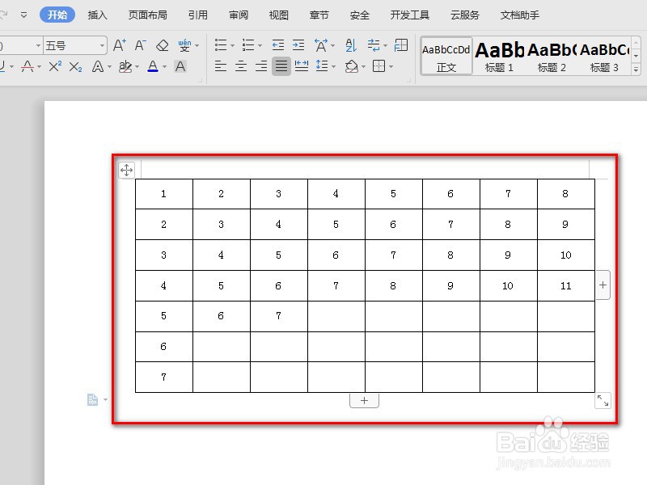
Task: Expand the font size 五号 dropdown
Action: 102,45
